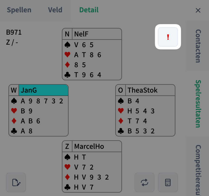The height and width of the screenshot is (196, 209).
Task: Open the edit score entry icon
Action: pos(16,182)
